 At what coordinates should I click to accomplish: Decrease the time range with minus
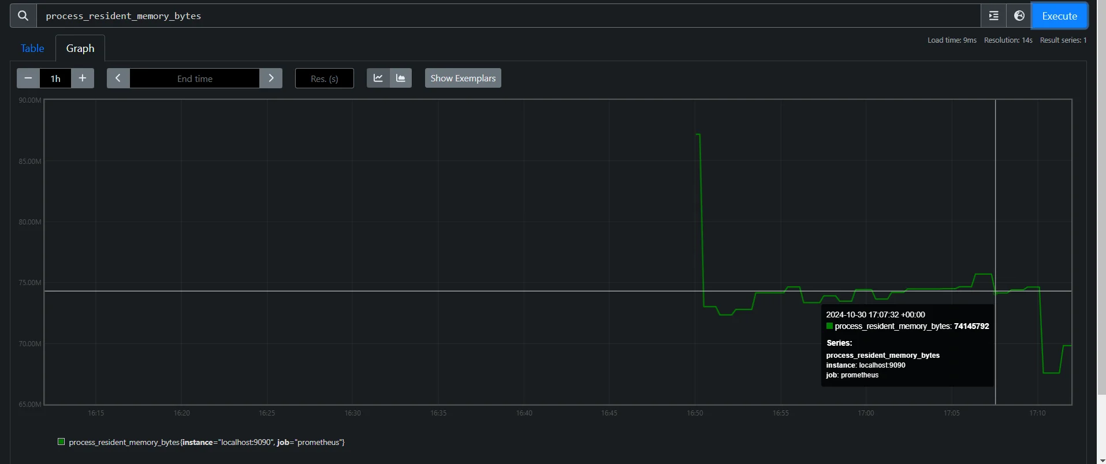click(x=28, y=78)
